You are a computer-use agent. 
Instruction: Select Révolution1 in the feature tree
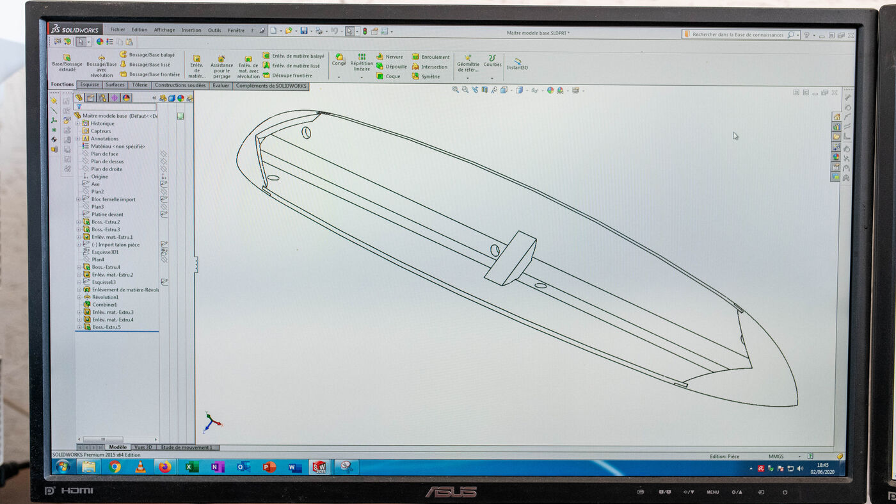[104, 297]
